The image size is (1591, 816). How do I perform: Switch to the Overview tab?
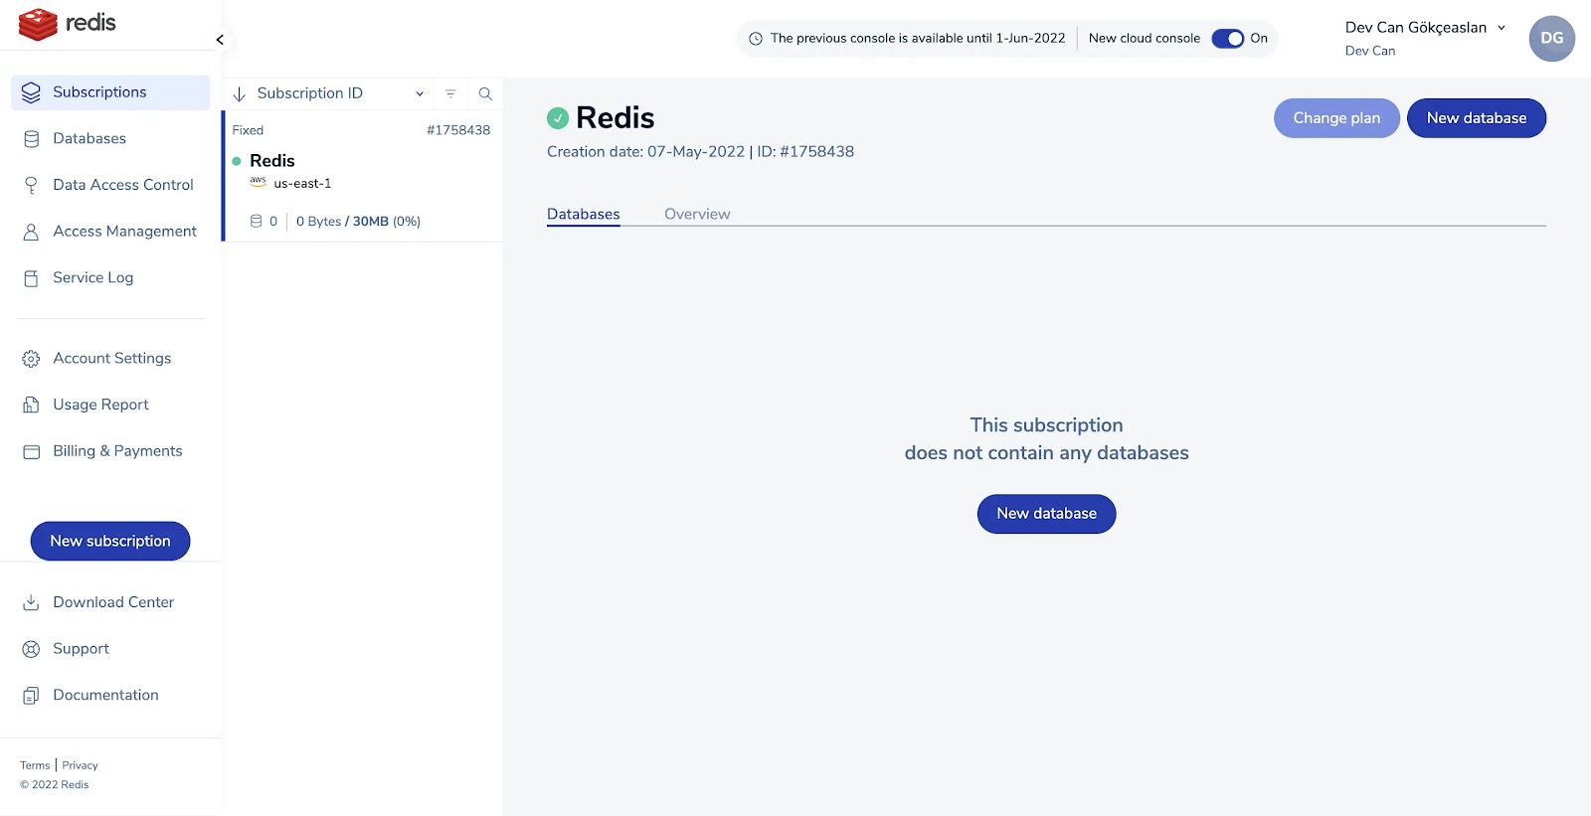(x=697, y=214)
